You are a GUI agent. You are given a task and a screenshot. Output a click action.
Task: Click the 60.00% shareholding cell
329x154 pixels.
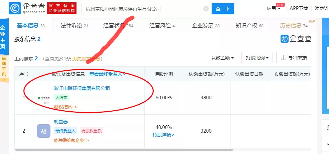coord(164,98)
